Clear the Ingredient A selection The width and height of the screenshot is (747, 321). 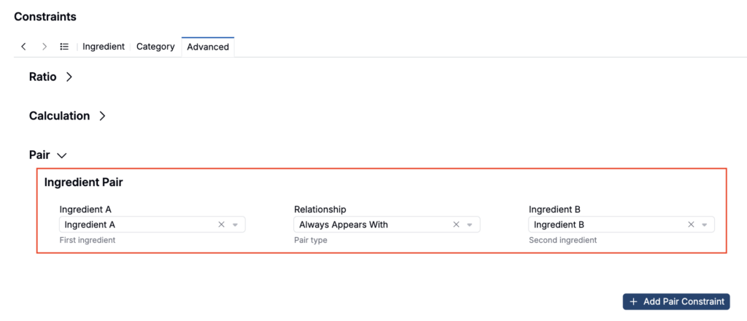click(x=221, y=225)
